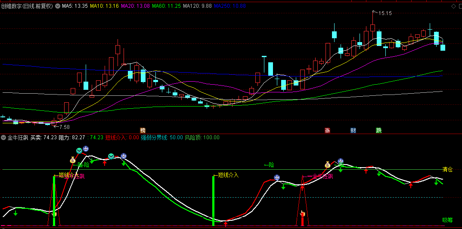Select the blue MA250: 10.88 label
Image resolution: width=462 pixels, height=229 pixels.
pyautogui.click(x=230, y=6)
